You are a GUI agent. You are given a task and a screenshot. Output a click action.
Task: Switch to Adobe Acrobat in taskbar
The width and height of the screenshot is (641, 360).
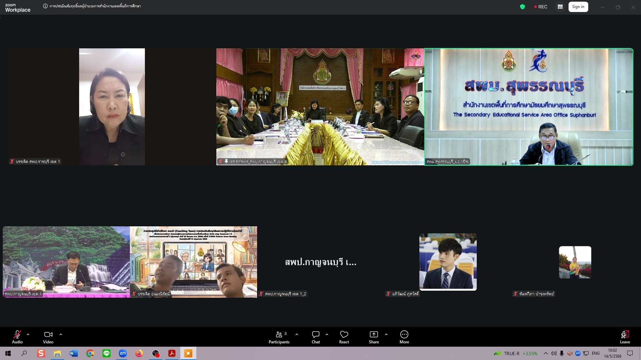tap(172, 353)
